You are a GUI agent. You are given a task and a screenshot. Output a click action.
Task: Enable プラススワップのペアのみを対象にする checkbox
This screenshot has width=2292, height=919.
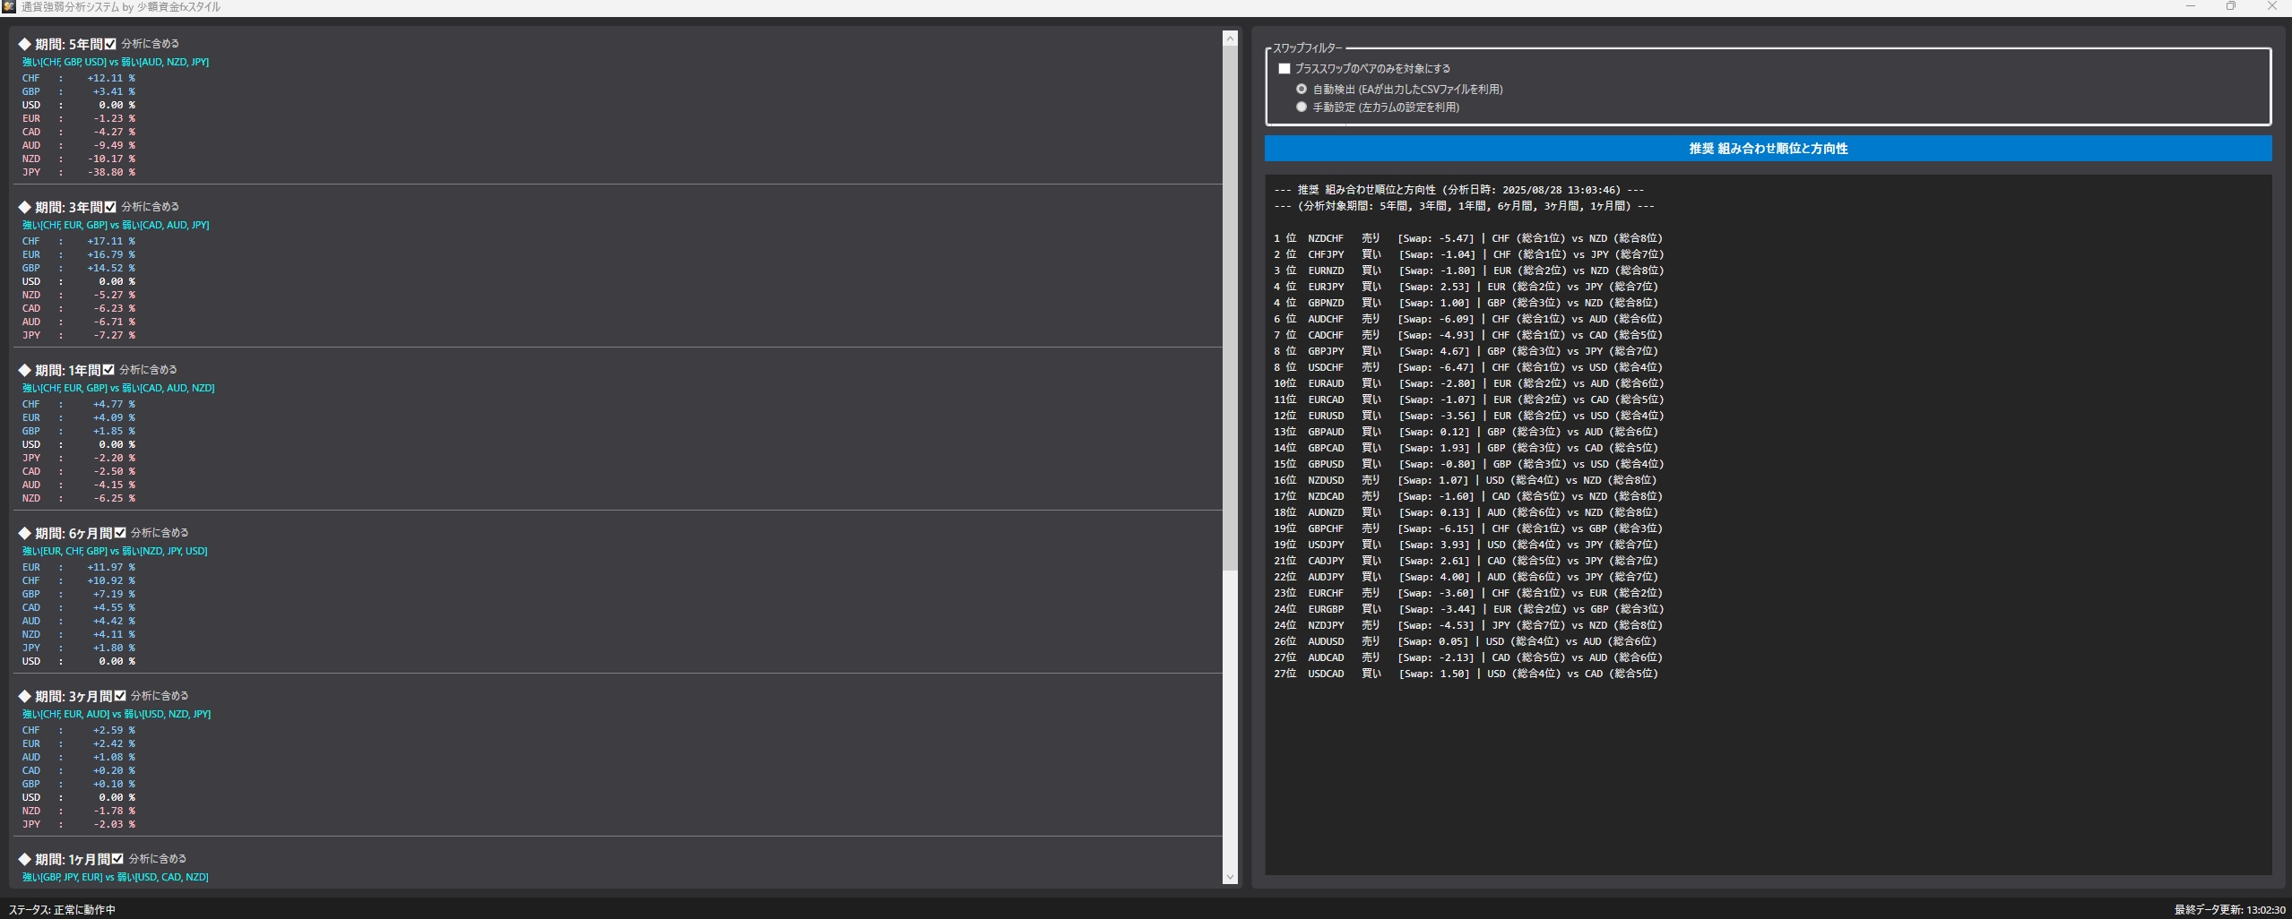pyautogui.click(x=1284, y=69)
